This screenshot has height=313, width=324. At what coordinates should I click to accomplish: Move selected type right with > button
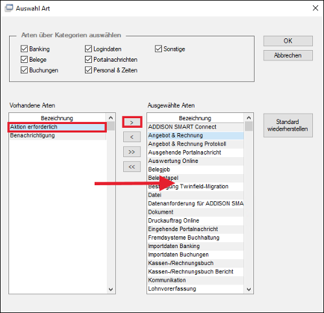click(132, 122)
